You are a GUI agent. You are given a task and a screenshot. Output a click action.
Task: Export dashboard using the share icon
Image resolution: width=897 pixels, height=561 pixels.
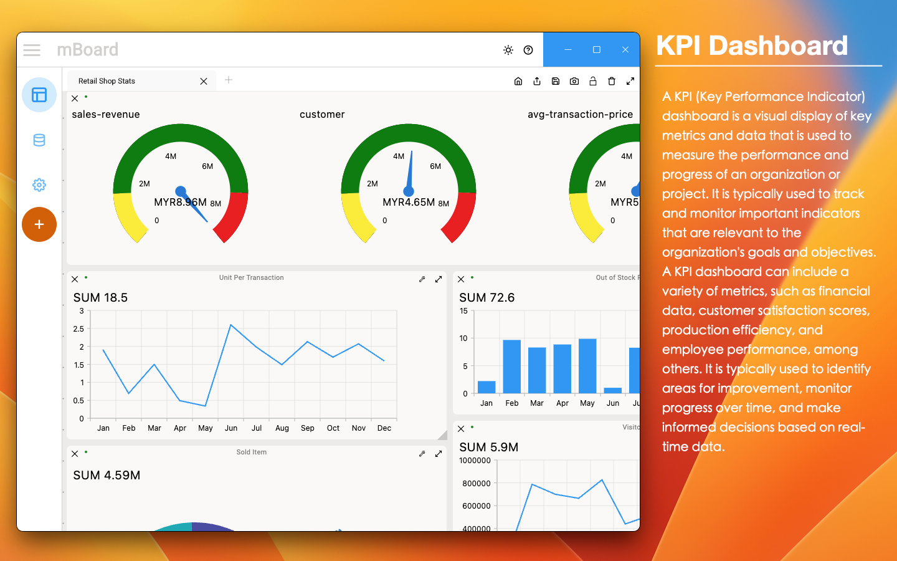point(537,81)
